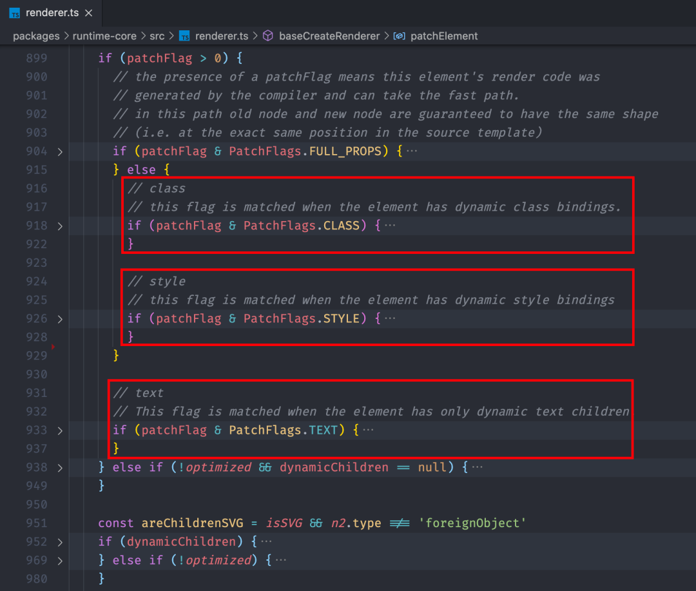This screenshot has height=591, width=696.
Task: Click the "// style" comment on line 924
Action: click(x=157, y=281)
